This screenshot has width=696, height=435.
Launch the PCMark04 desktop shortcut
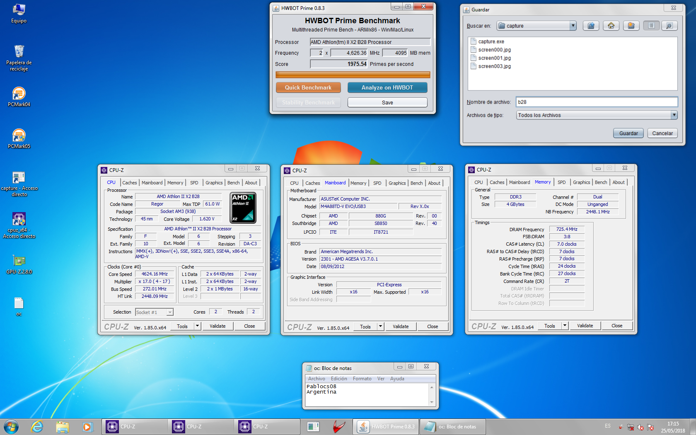19,97
